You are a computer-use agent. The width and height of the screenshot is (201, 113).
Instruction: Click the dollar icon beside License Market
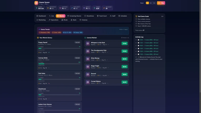pos(85,38)
